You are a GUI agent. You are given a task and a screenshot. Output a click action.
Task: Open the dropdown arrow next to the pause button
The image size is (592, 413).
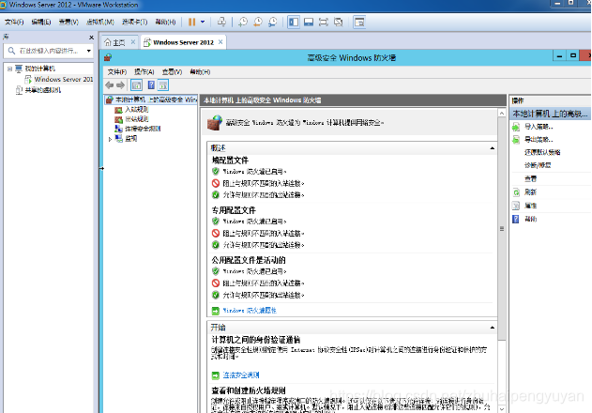(x=203, y=22)
